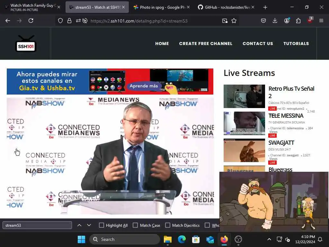Launch Microsoft Edge from the taskbar

click(182, 239)
